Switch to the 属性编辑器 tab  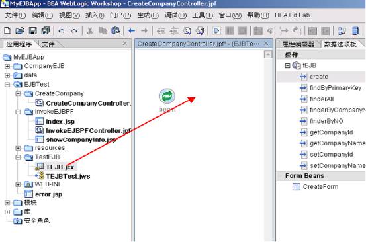coord(298,44)
